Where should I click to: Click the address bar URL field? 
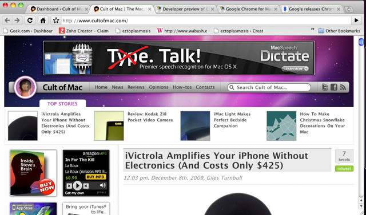pyautogui.click(x=206, y=21)
